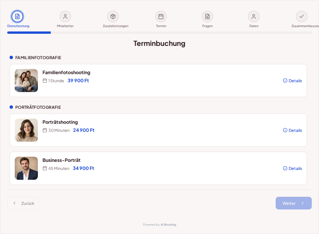Viewport: 319px width, 234px height.
Task: Click the Zusammenfassung step checkmark icon
Action: [302, 16]
